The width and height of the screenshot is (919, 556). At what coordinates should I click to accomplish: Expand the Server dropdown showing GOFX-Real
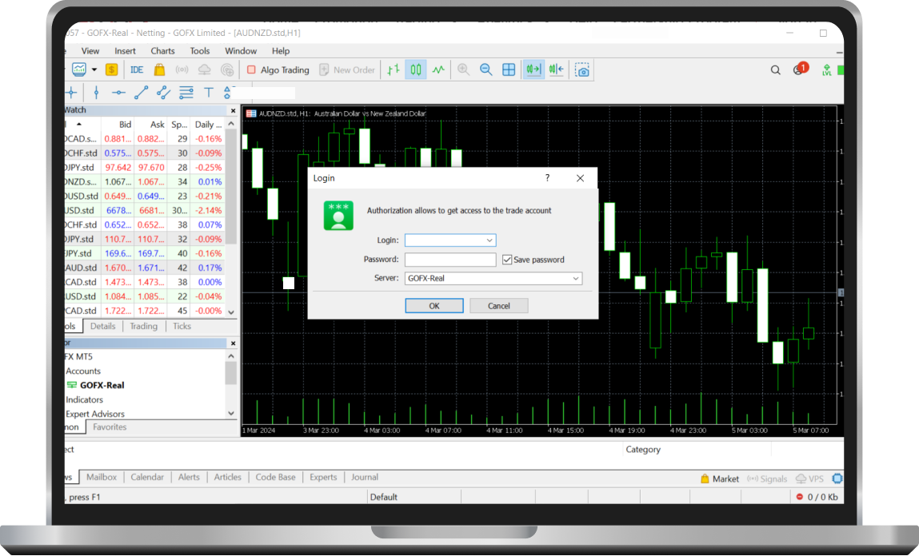point(576,279)
